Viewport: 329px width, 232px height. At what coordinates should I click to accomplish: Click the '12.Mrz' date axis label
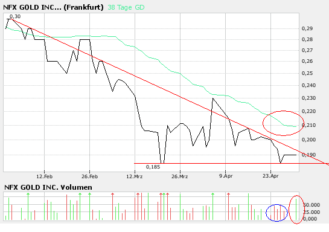pyautogui.click(x=135, y=176)
